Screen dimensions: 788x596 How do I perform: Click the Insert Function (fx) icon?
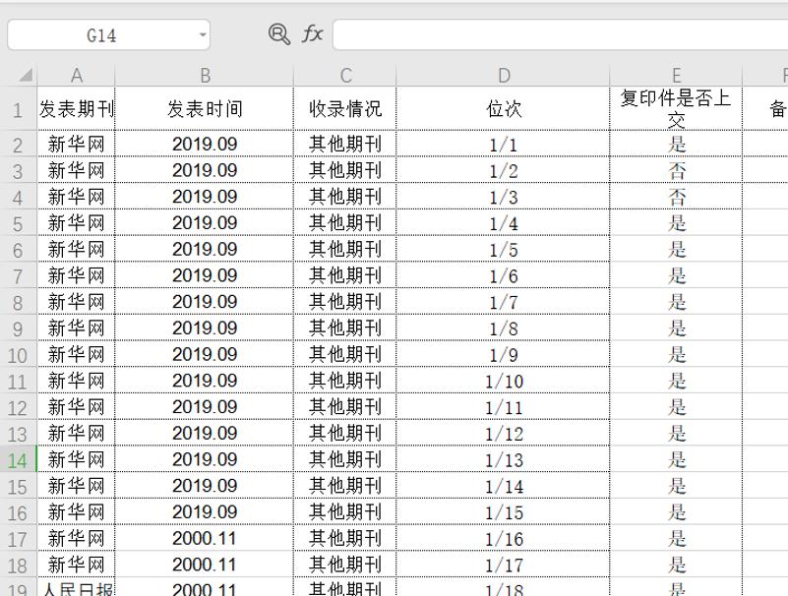(x=311, y=32)
